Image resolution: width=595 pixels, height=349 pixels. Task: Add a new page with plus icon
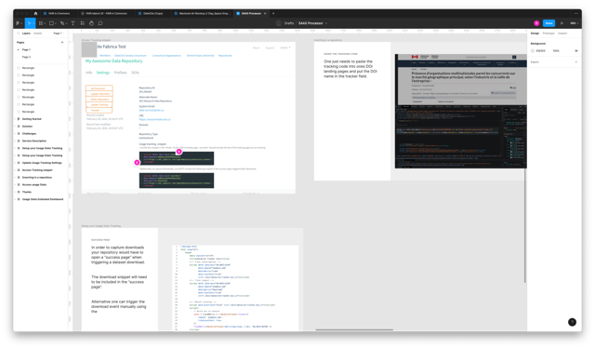click(x=62, y=42)
